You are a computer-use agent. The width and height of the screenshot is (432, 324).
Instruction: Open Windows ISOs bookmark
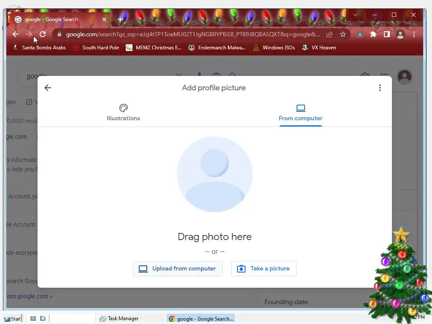point(274,47)
